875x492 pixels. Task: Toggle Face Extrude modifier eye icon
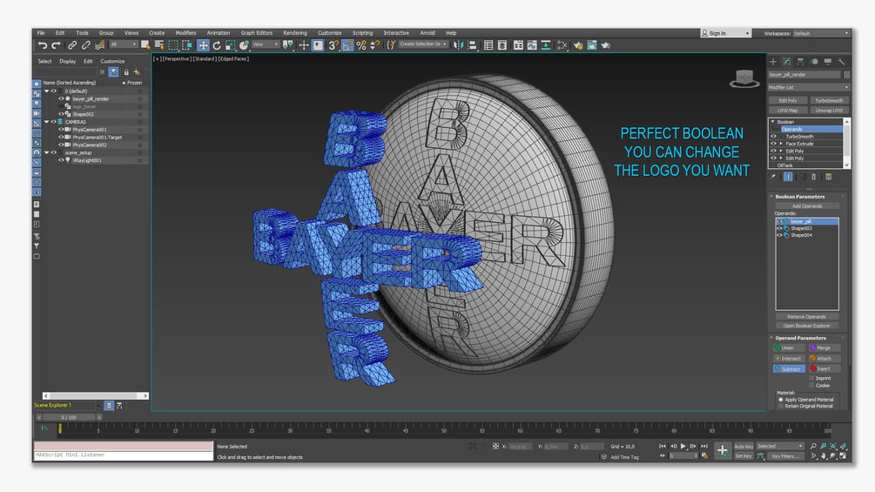[x=773, y=144]
